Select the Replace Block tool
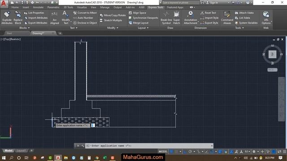 [18, 18]
